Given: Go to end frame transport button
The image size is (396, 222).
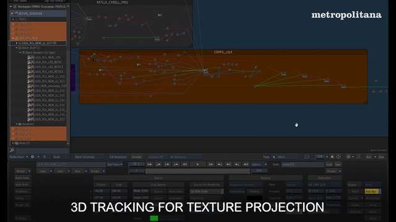Looking at the screenshot, I should (246, 165).
